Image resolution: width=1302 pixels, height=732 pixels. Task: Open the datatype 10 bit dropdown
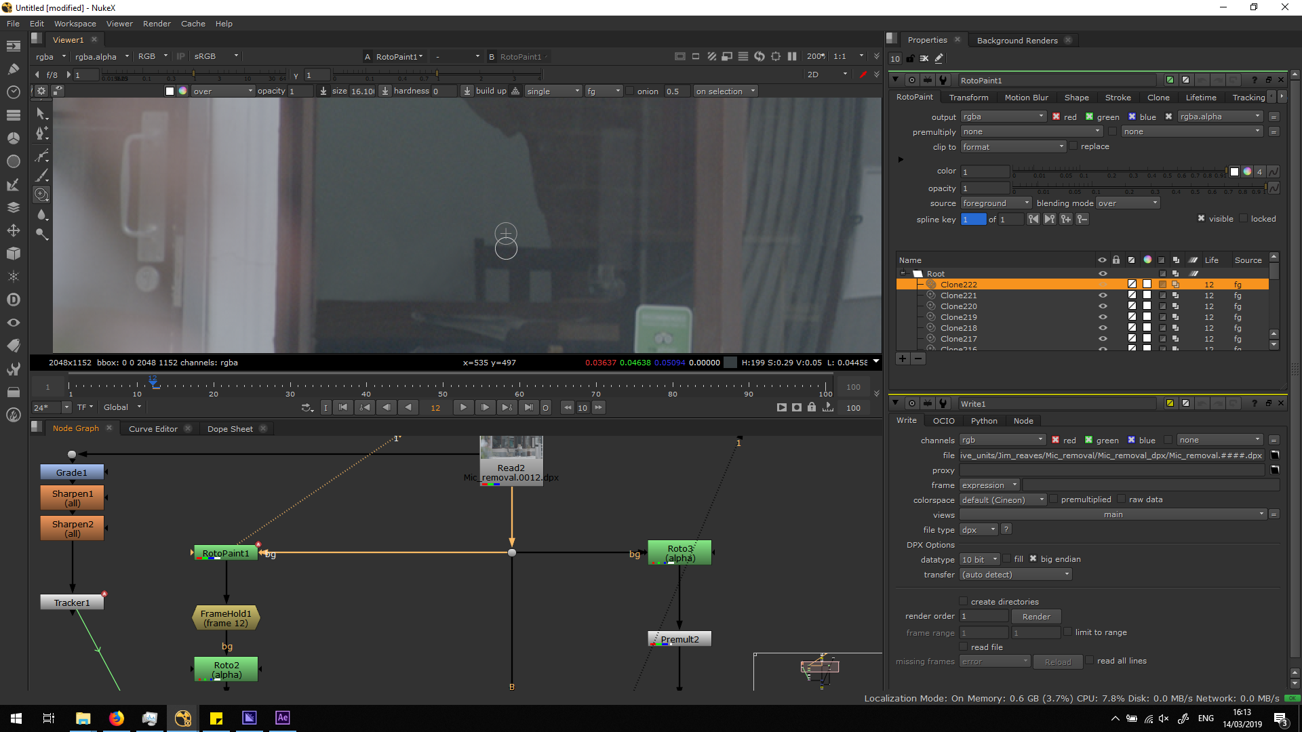click(x=980, y=559)
